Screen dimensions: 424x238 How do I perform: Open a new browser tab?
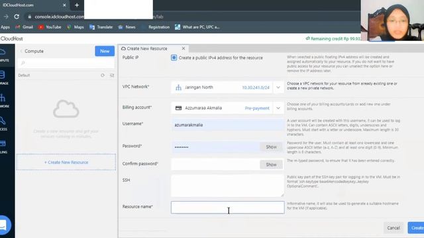[77, 5]
